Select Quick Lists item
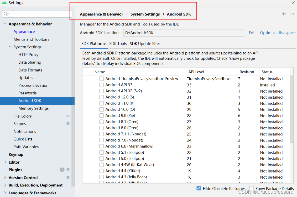This screenshot has width=297, height=197. [23, 139]
